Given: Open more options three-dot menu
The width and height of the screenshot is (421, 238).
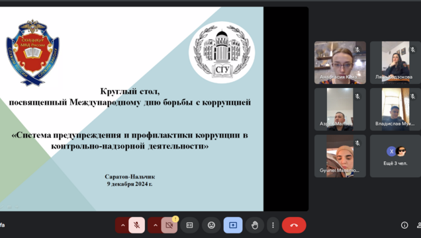Looking at the screenshot, I should [273, 225].
